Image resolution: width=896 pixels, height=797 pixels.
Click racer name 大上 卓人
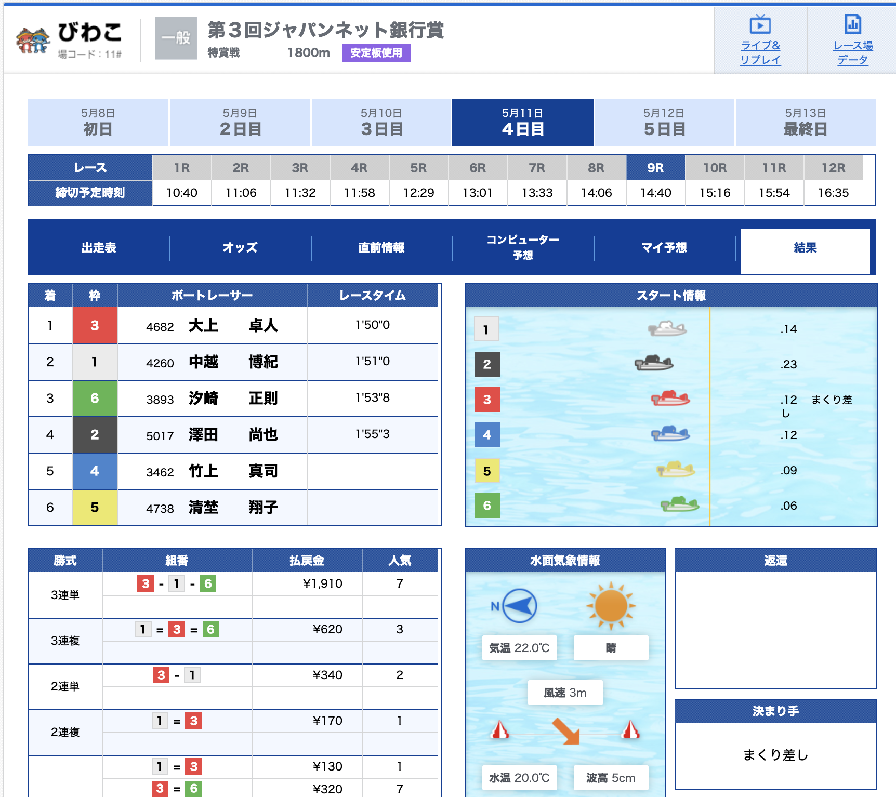[x=233, y=326]
